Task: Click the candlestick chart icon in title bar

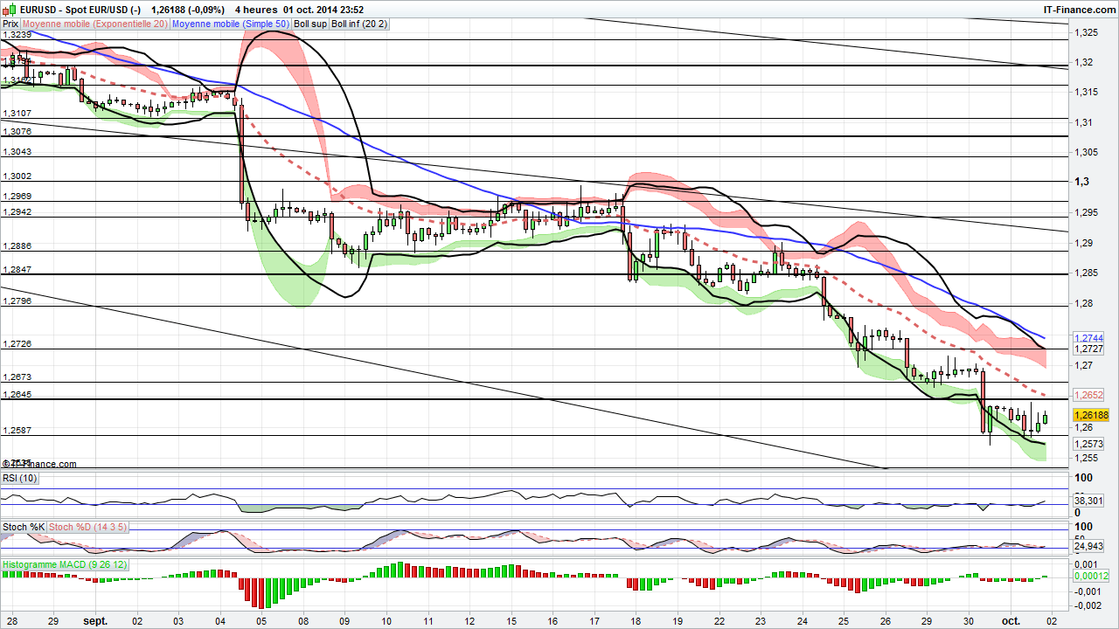Action: click(5, 10)
